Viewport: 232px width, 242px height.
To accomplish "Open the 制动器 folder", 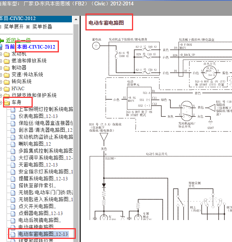I will [19, 67].
